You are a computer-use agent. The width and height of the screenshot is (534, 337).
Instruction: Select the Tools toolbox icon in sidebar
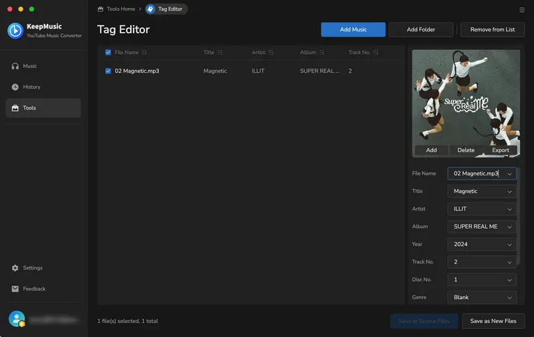pyautogui.click(x=15, y=108)
